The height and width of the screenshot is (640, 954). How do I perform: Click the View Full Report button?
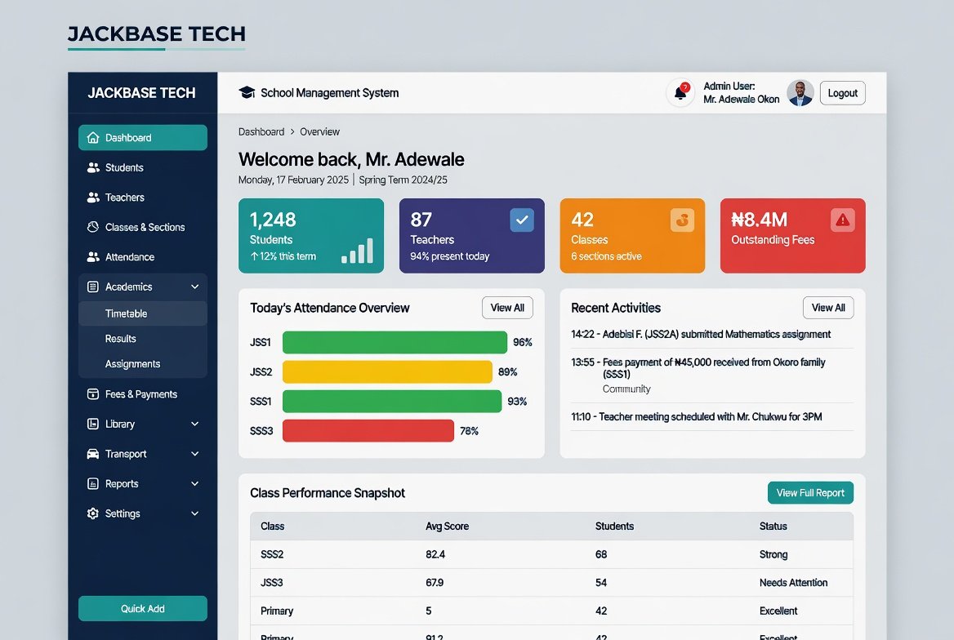810,493
